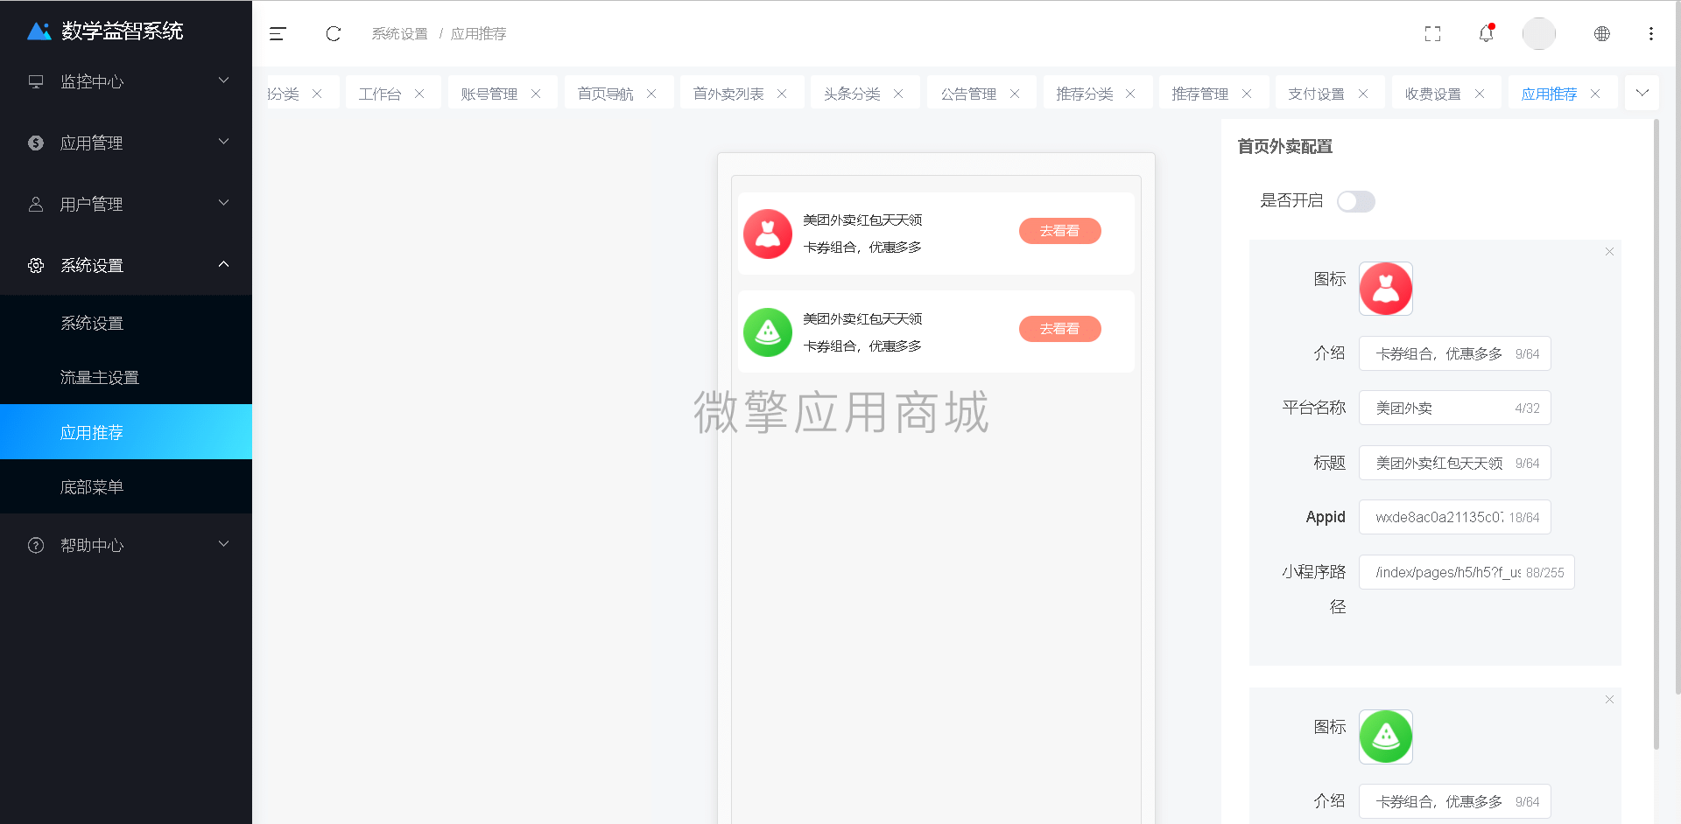Select 应用推荐 submenu item
The width and height of the screenshot is (1681, 824).
[126, 432]
